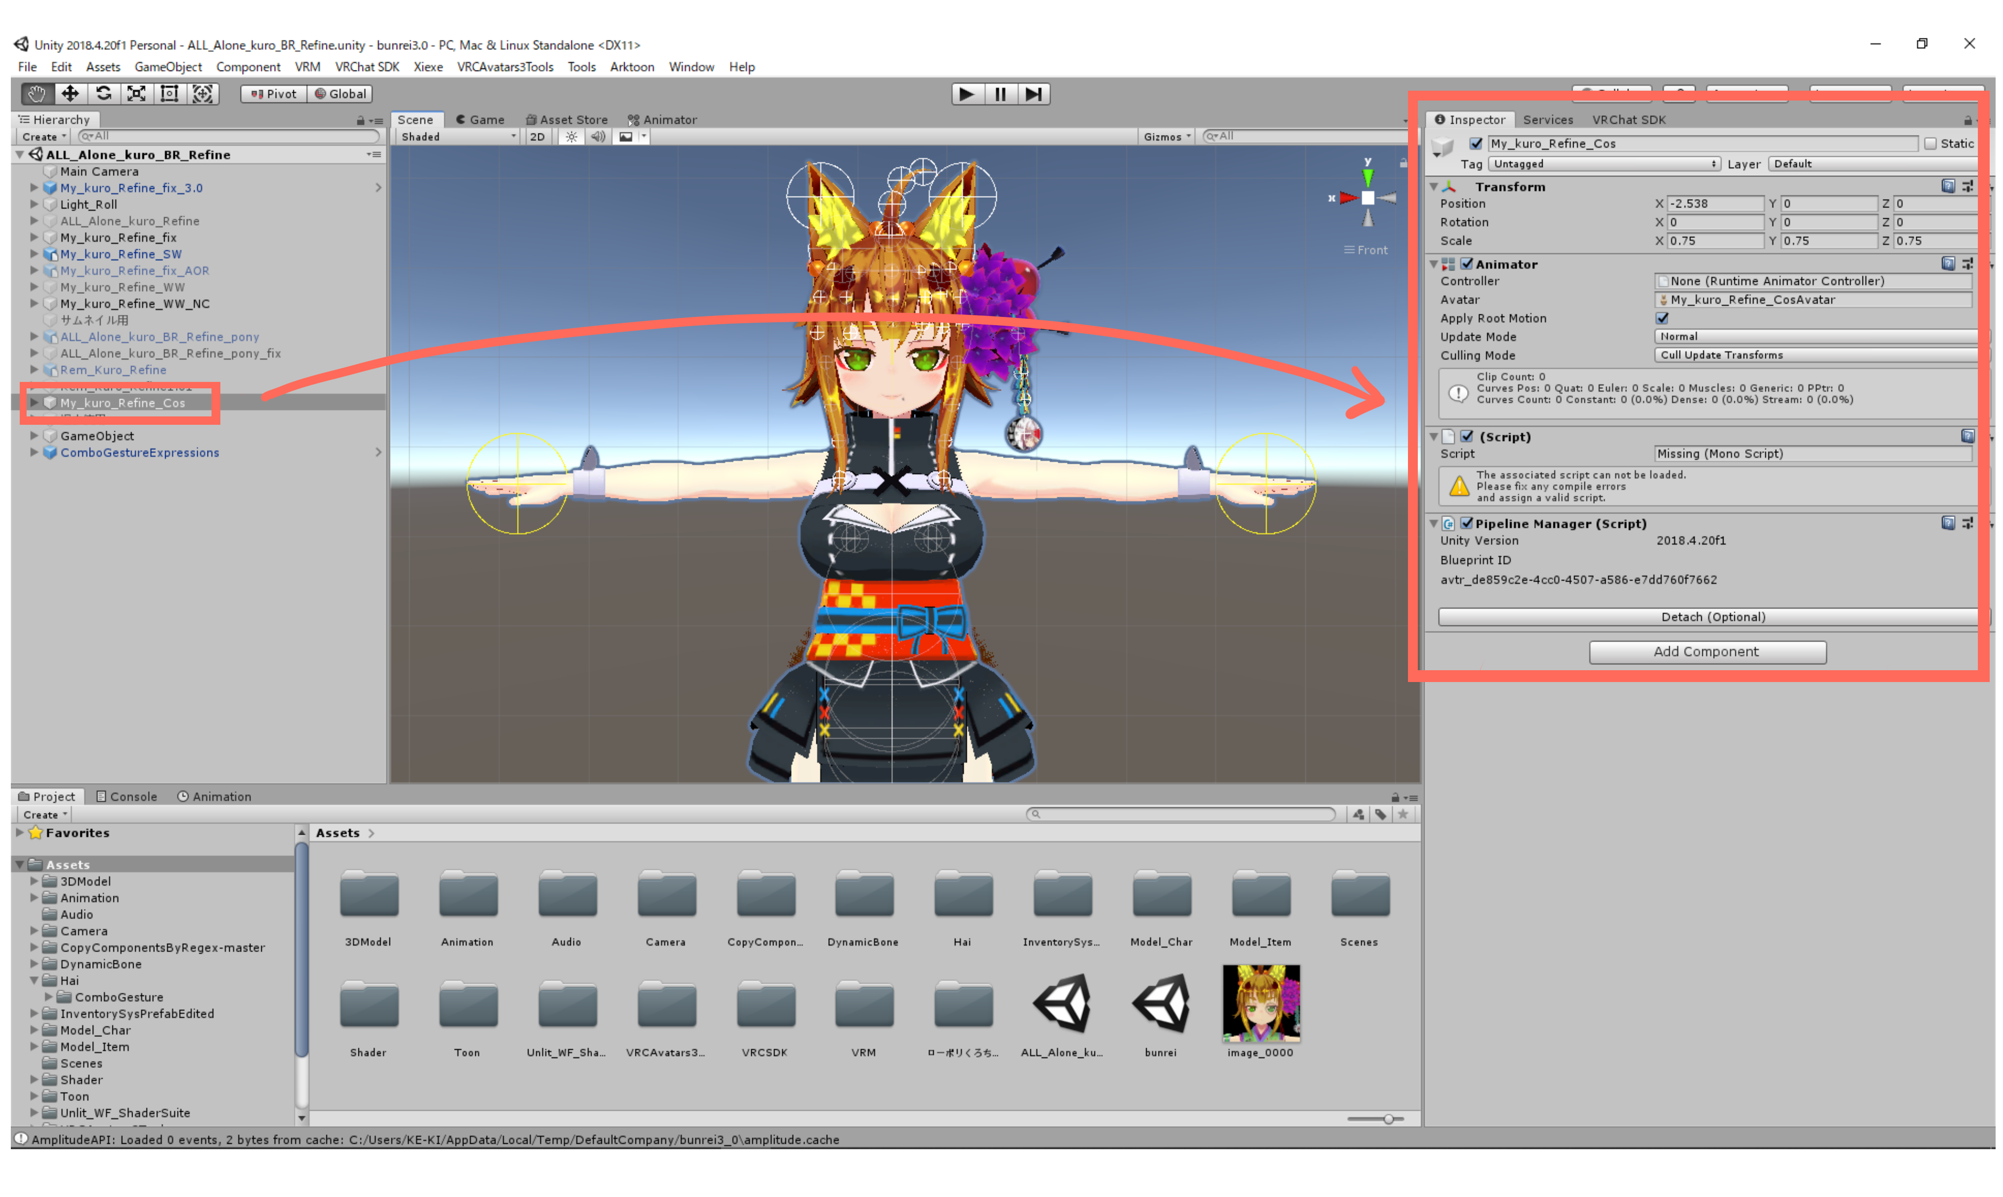Adjust the asset icon size slider
2003x1197 pixels.
click(x=1388, y=1120)
